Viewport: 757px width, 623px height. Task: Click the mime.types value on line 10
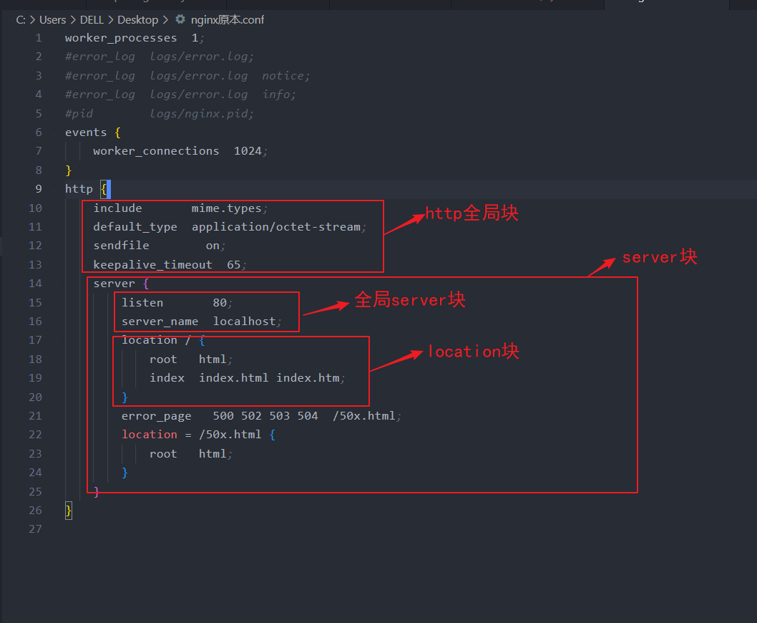(227, 208)
